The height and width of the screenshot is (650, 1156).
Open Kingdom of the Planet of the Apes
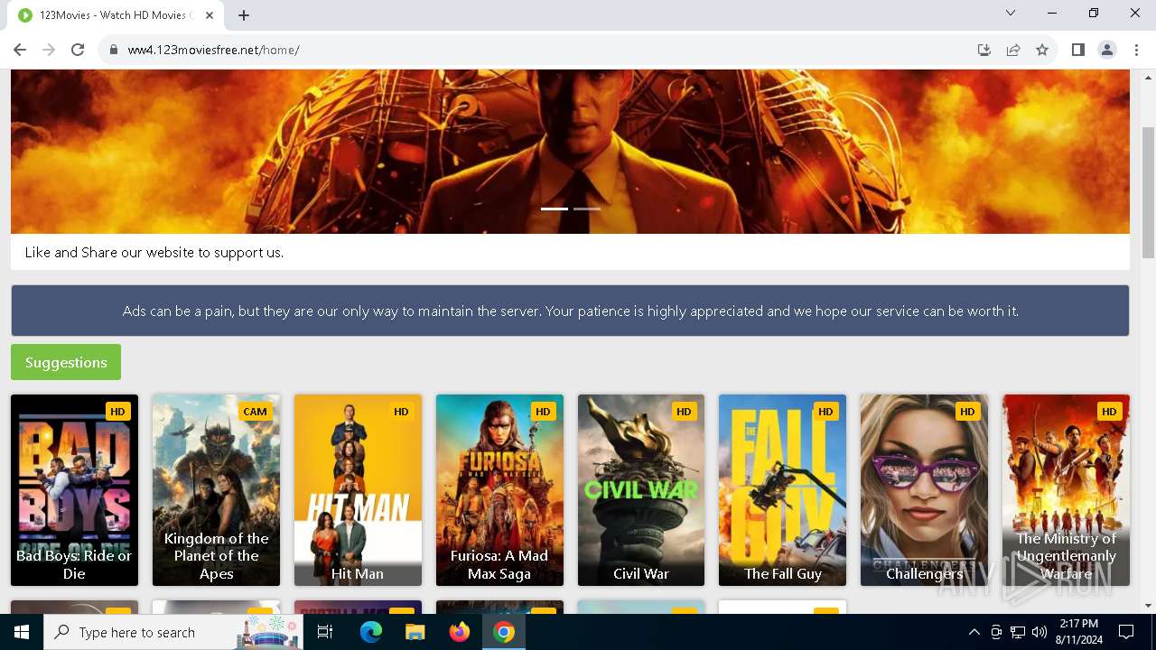point(216,490)
